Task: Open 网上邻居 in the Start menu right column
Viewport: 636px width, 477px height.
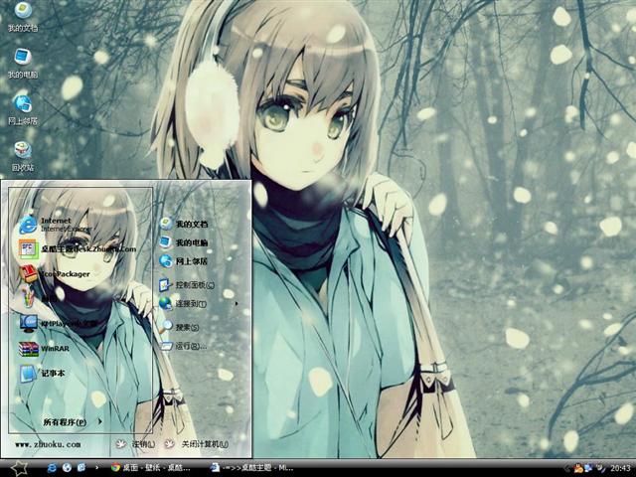Action: pyautogui.click(x=183, y=261)
